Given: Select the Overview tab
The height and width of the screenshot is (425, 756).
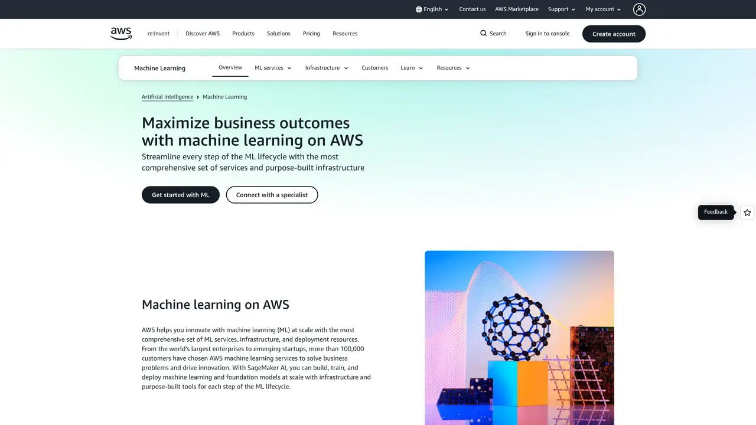Looking at the screenshot, I should [x=230, y=67].
